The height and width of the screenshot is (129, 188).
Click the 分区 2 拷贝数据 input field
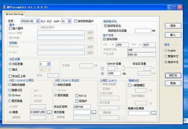(x=82, y=112)
